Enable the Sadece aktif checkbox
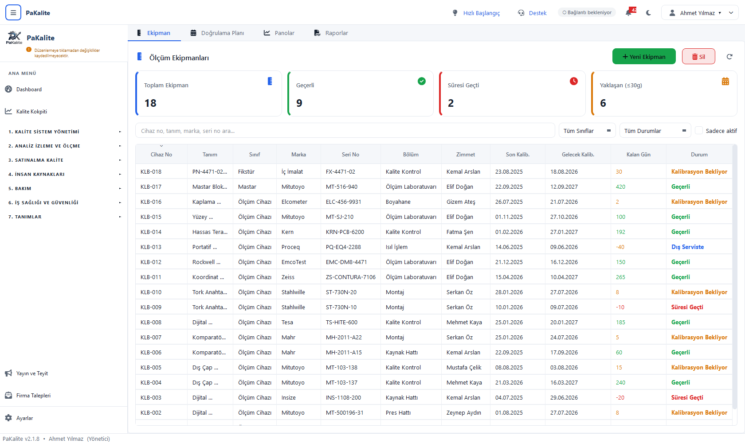Viewport: 745px width, 443px height. pos(699,131)
